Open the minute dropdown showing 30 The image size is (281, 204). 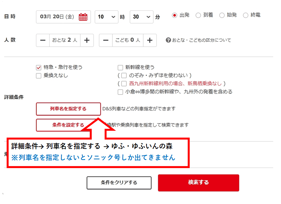point(142,17)
